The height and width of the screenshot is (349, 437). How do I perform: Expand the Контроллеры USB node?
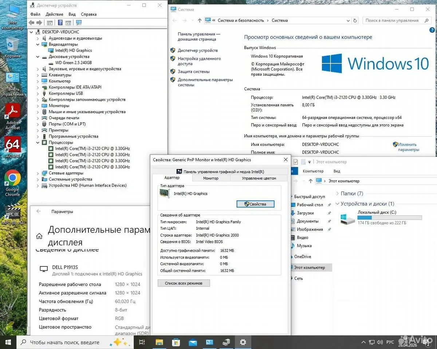[38, 93]
